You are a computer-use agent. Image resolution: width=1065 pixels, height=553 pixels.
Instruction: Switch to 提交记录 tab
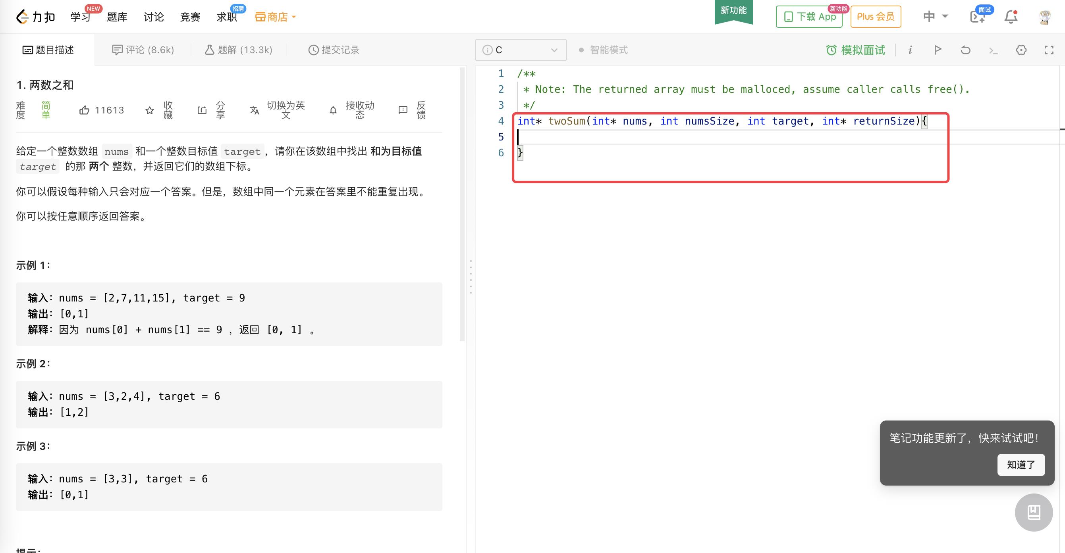tap(335, 49)
